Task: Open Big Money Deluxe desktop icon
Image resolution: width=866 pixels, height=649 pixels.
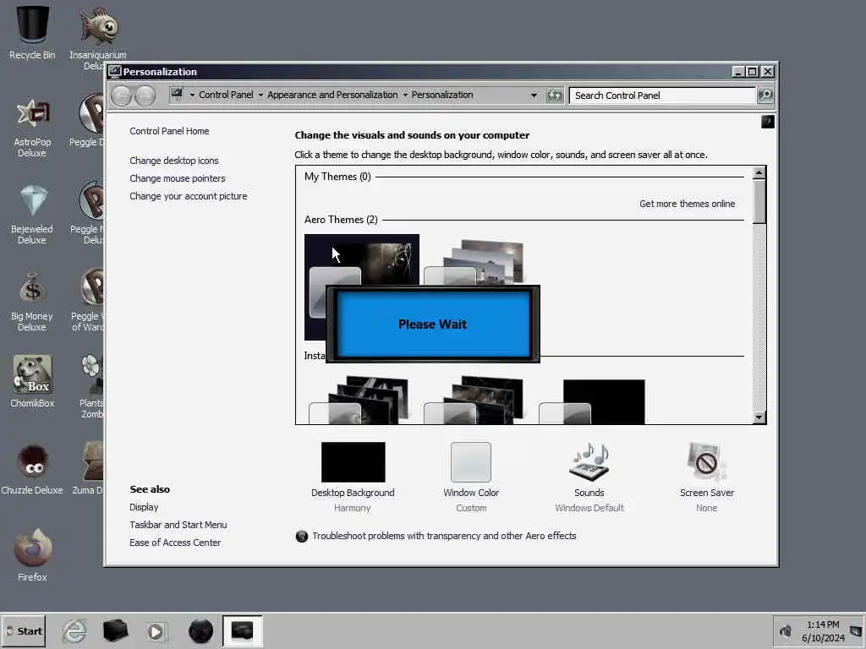Action: [x=32, y=302]
